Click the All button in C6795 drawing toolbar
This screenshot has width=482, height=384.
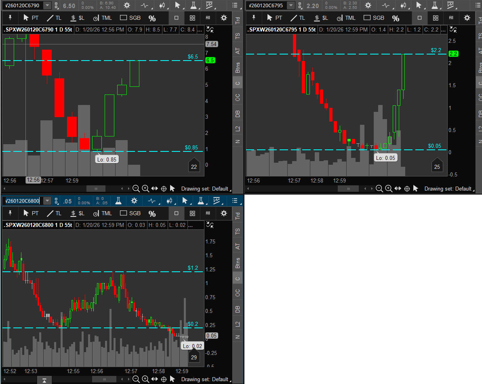click(451, 18)
